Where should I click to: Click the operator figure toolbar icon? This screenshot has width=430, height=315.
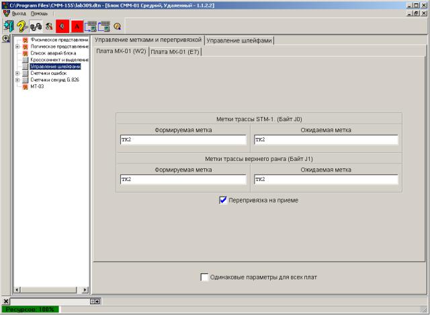pos(49,26)
